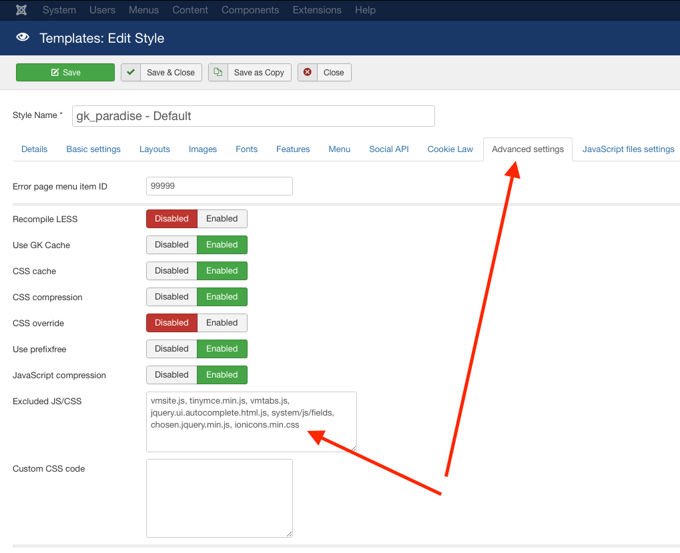Screen dimensions: 680x553
Task: Click the Excluded JS/CSS textarea resize handle
Action: click(354, 448)
